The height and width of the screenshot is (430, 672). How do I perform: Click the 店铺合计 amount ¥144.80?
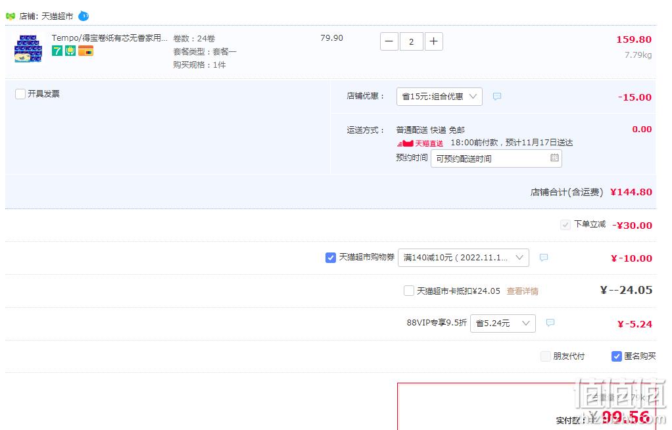pos(631,192)
